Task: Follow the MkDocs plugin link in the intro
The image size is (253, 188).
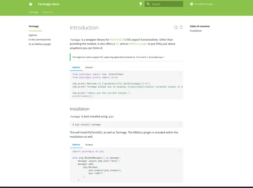Action: tap(138, 44)
